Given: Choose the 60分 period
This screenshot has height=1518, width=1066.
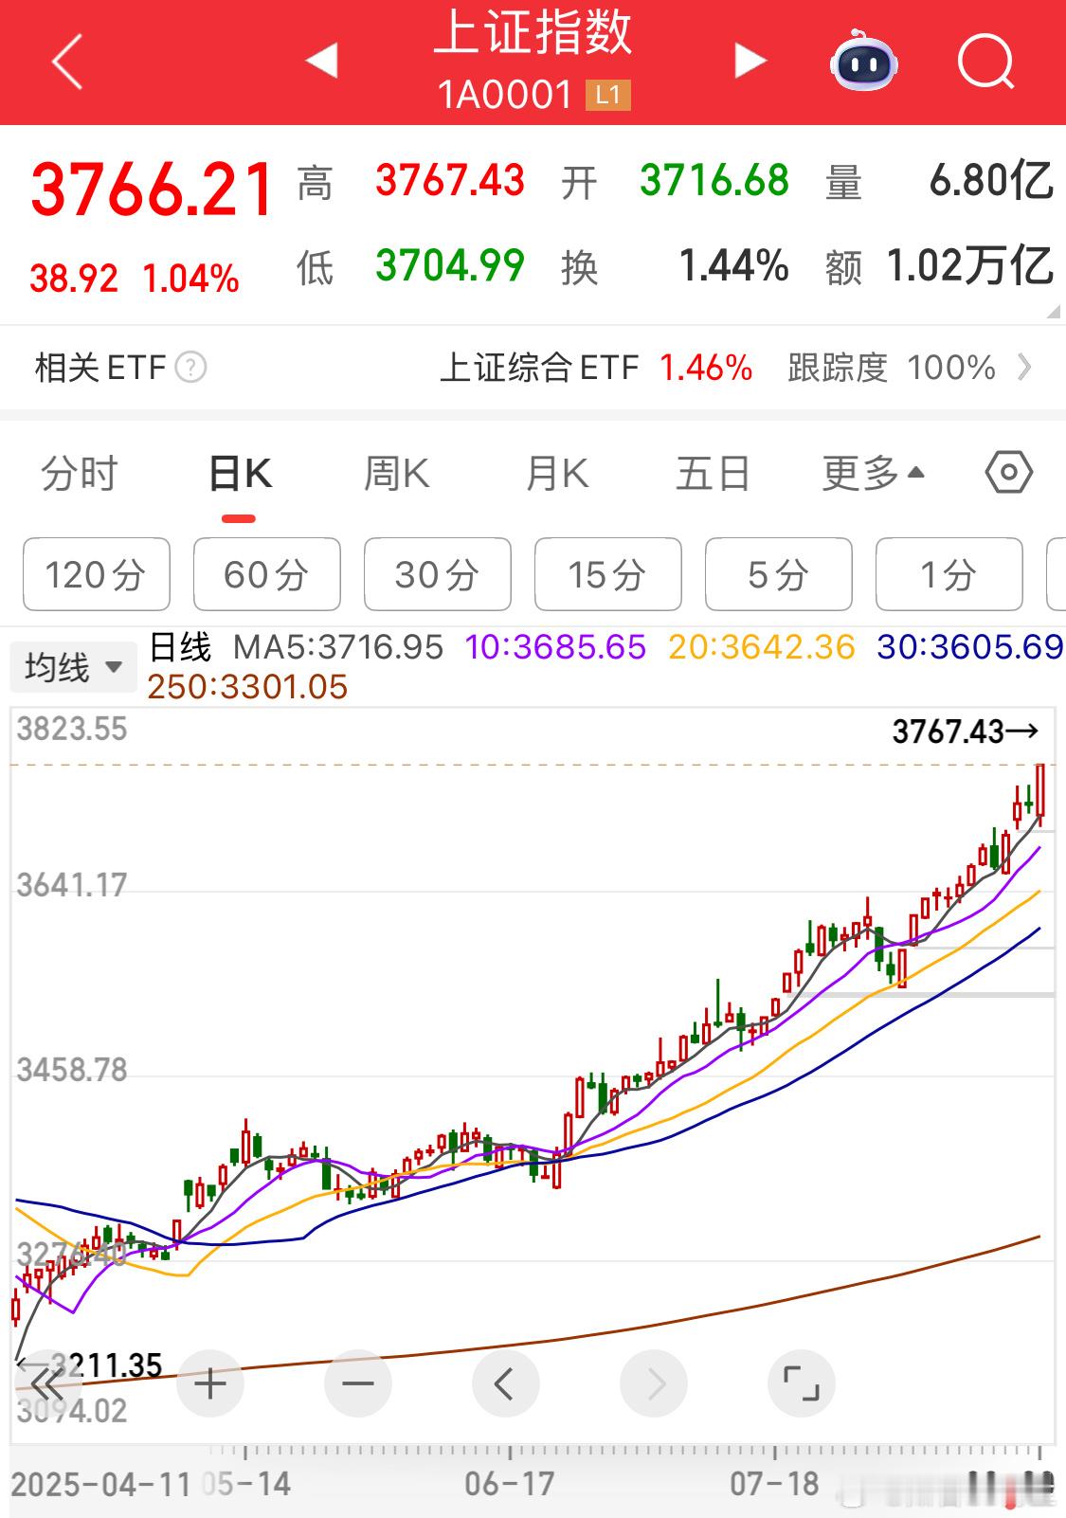Looking at the screenshot, I should point(266,574).
